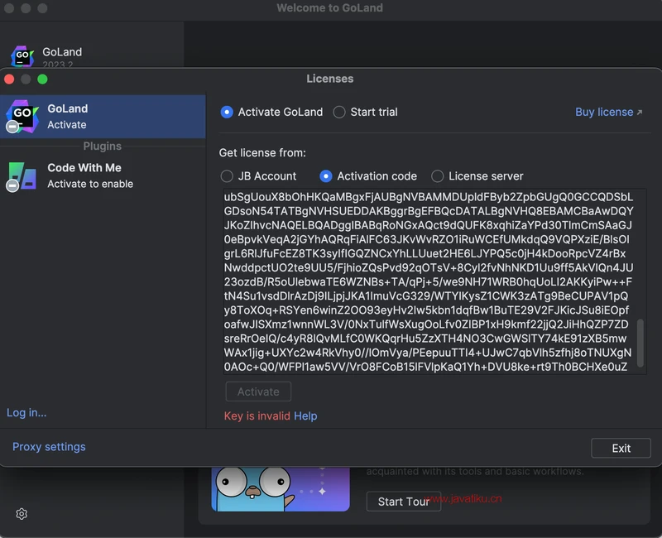662x538 pixels.
Task: Choose the Activate GoLand radio option
Action: (x=271, y=112)
